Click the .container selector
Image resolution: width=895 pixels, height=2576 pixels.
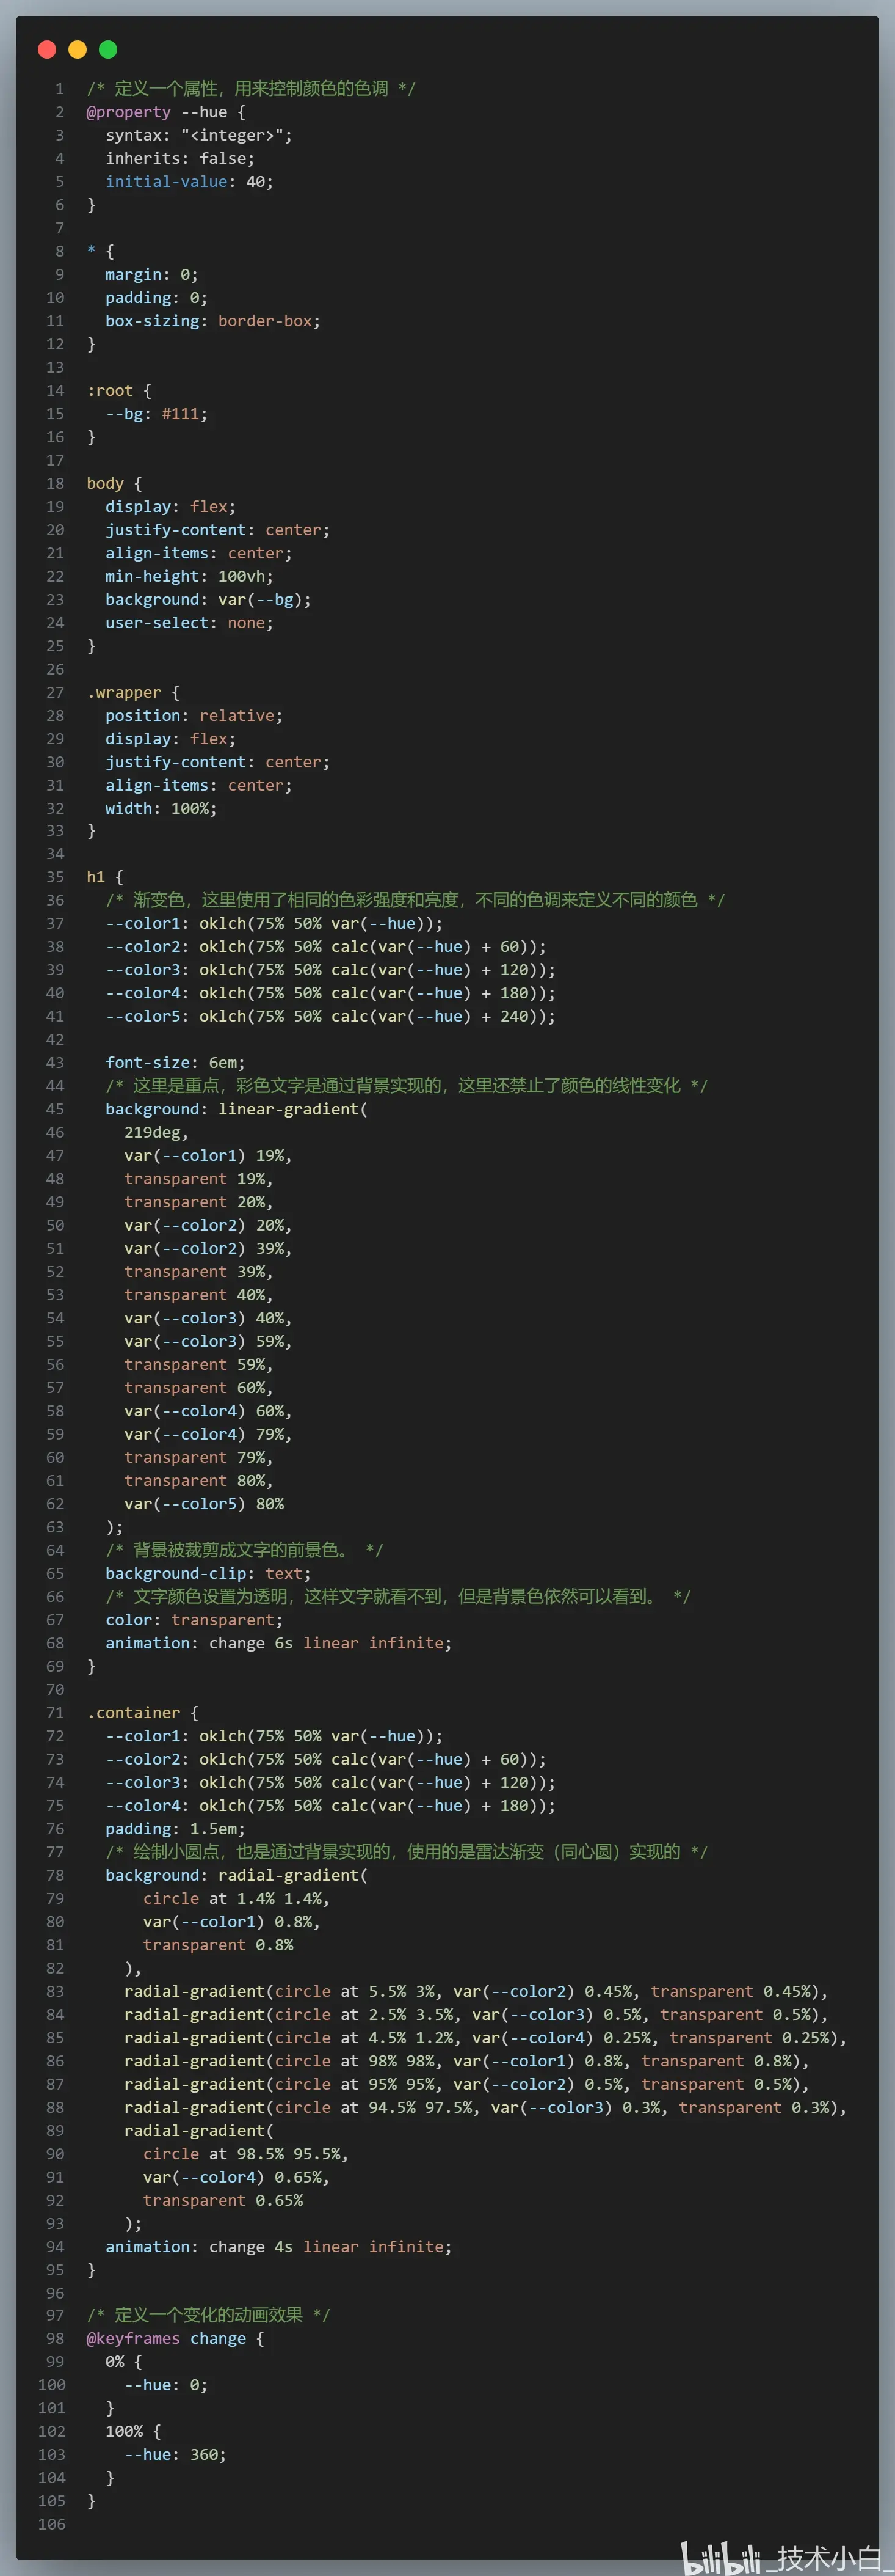pos(133,1713)
